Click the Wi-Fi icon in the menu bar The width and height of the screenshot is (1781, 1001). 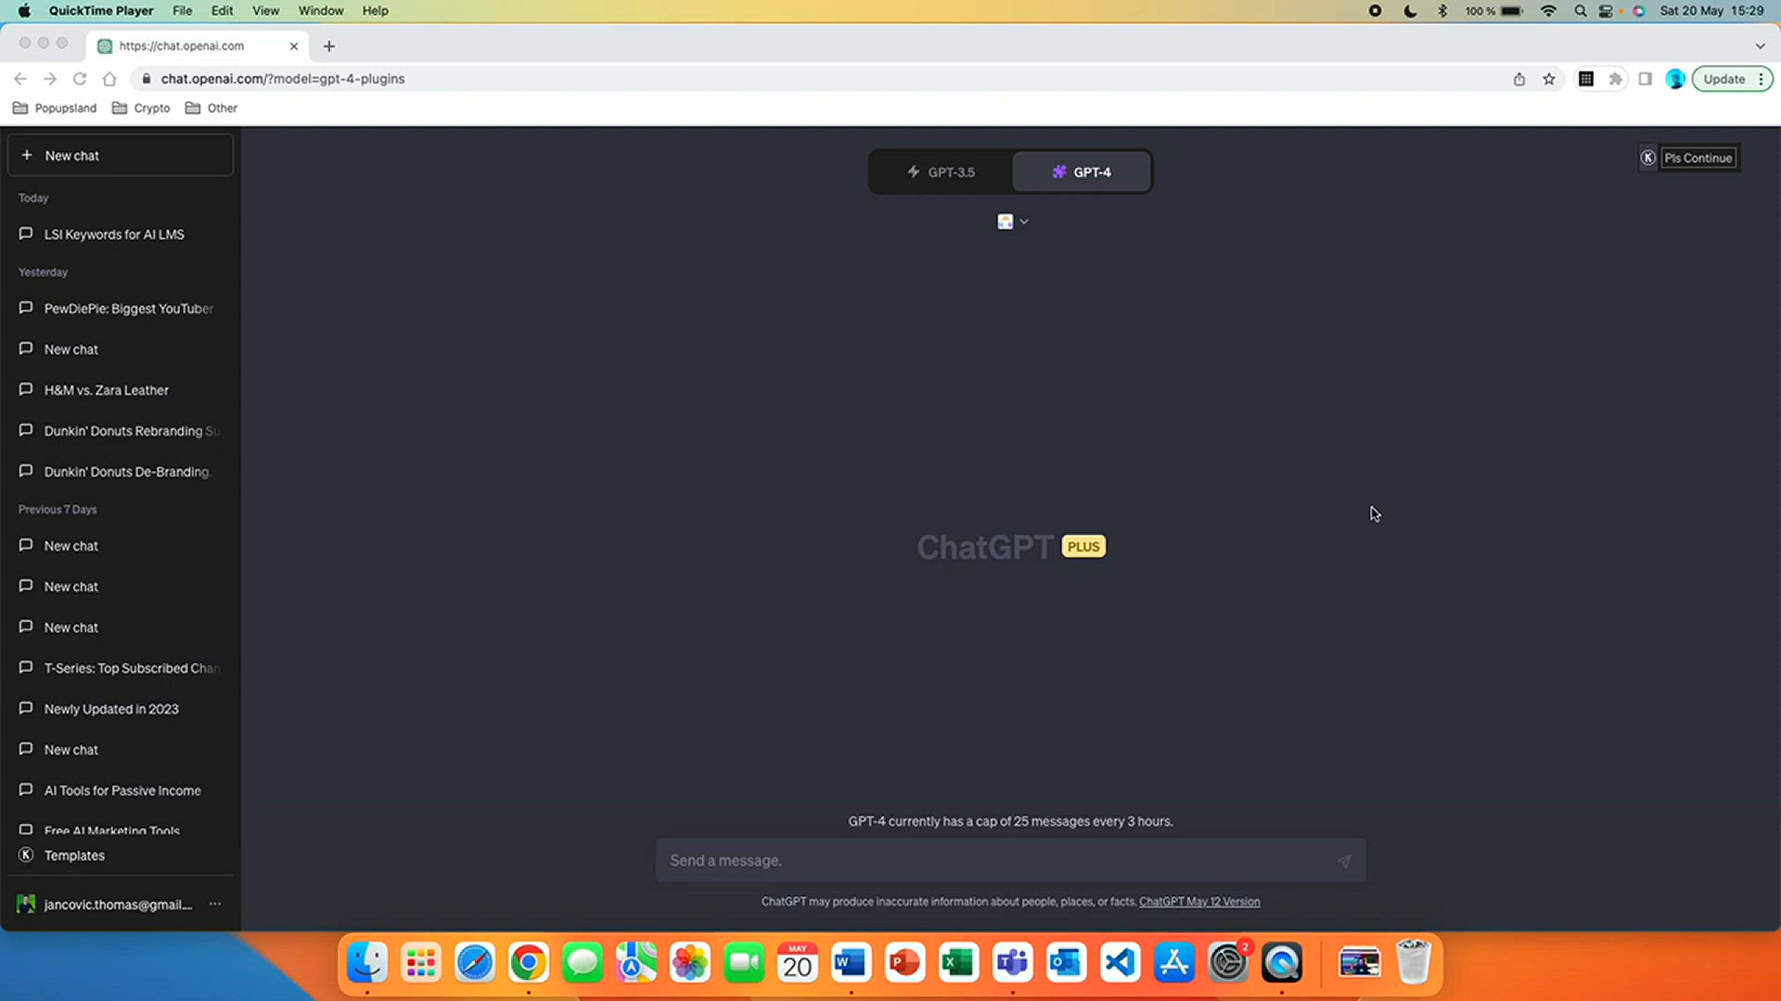click(1548, 11)
